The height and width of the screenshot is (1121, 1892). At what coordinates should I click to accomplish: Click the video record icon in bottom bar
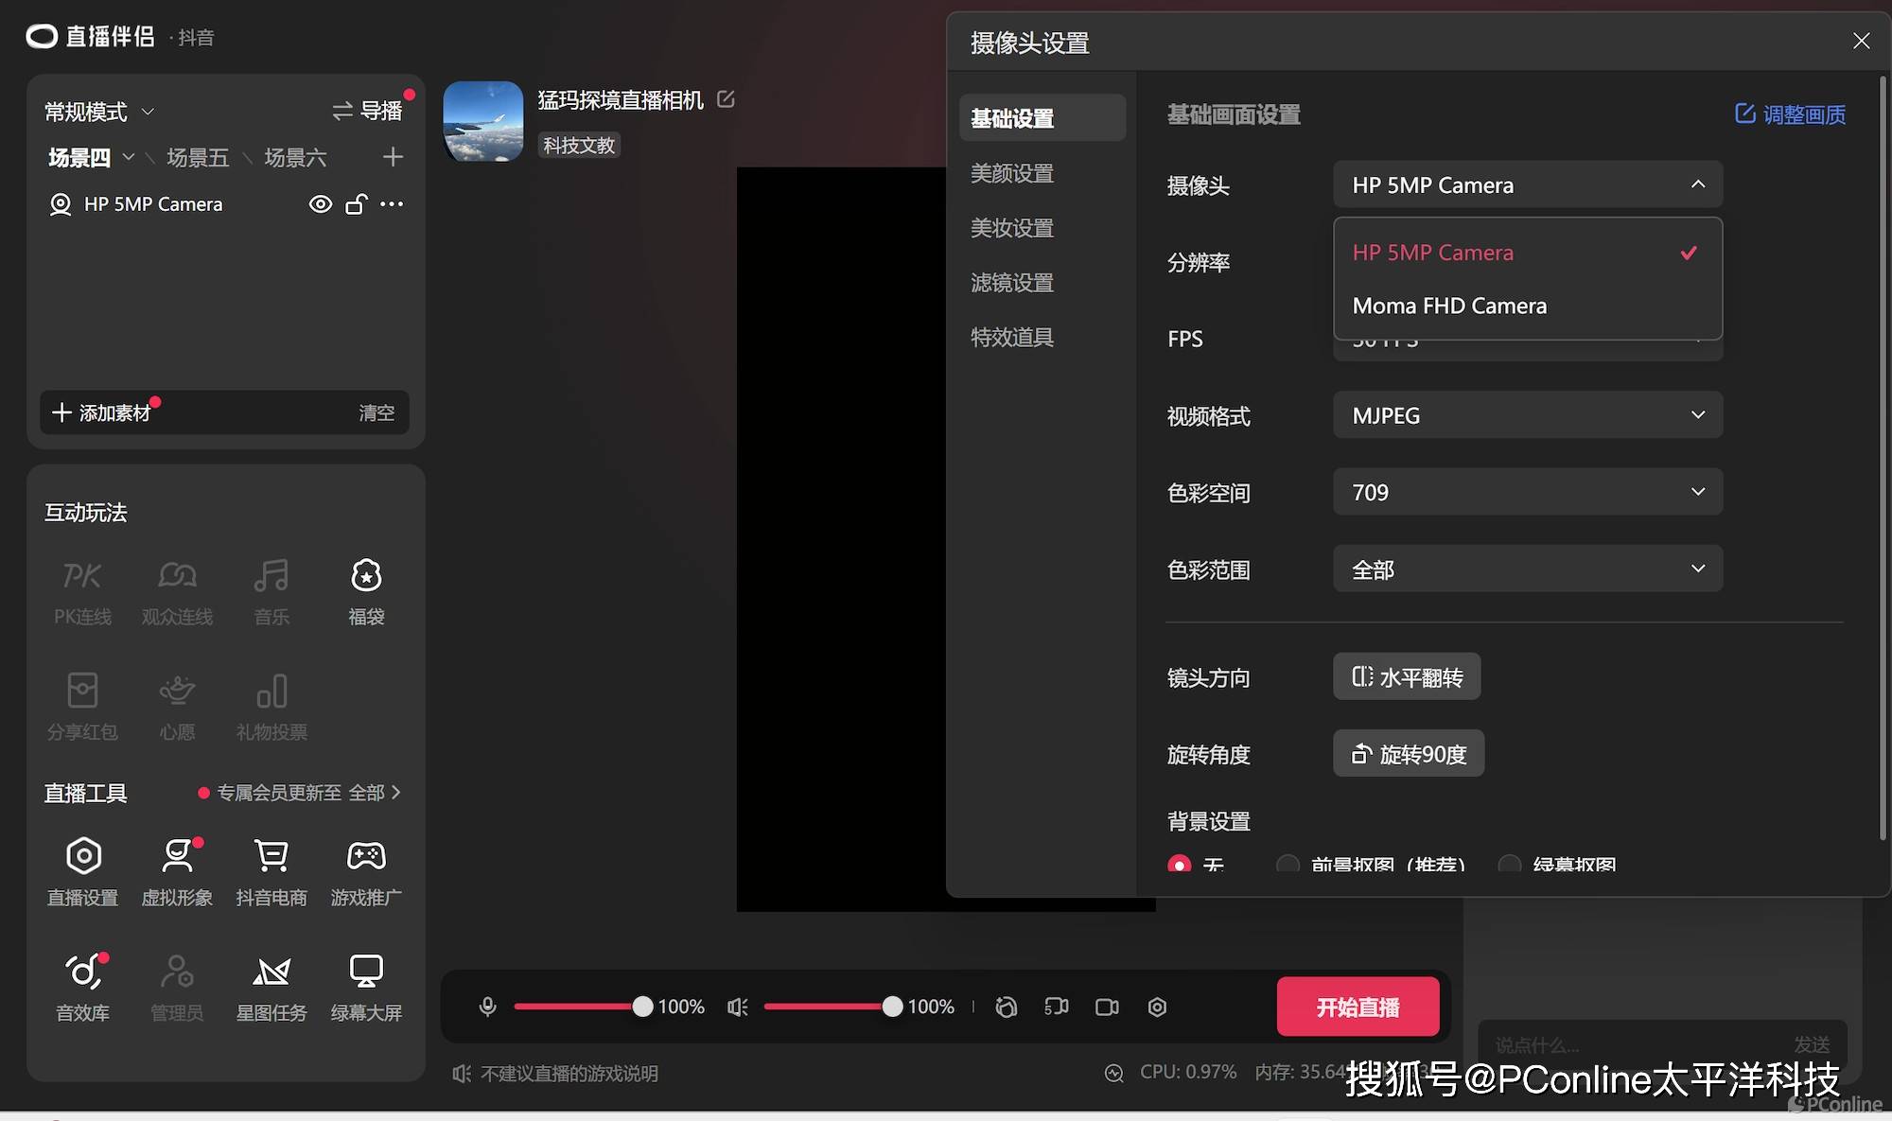(1107, 1007)
